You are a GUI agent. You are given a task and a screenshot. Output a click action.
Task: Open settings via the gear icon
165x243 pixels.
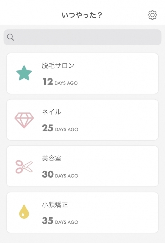point(152,15)
